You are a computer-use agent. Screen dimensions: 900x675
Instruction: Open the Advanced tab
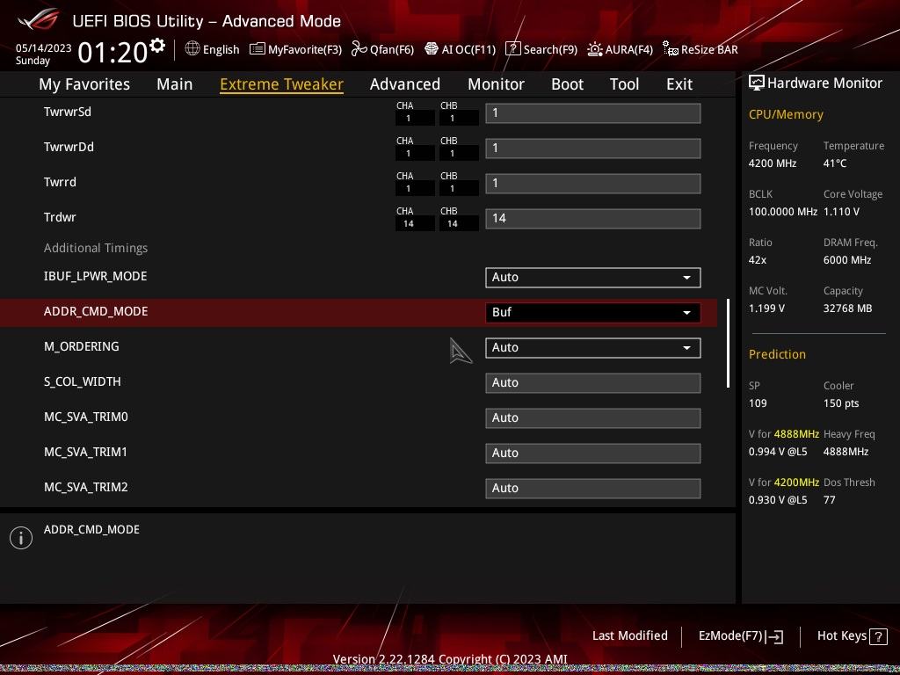(x=404, y=84)
